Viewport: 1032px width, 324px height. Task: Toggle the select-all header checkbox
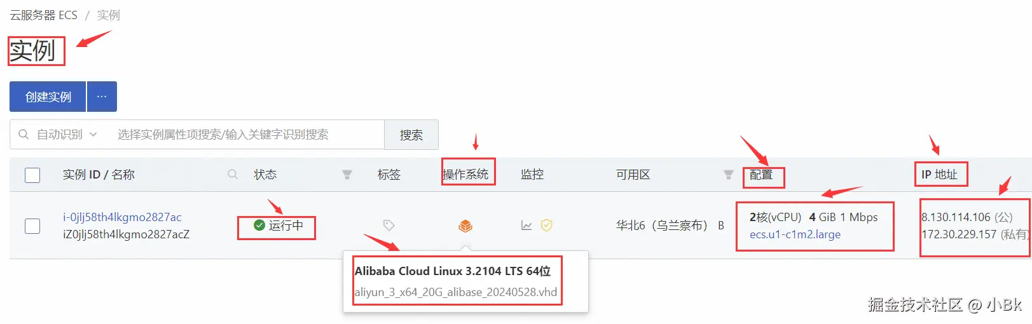32,175
